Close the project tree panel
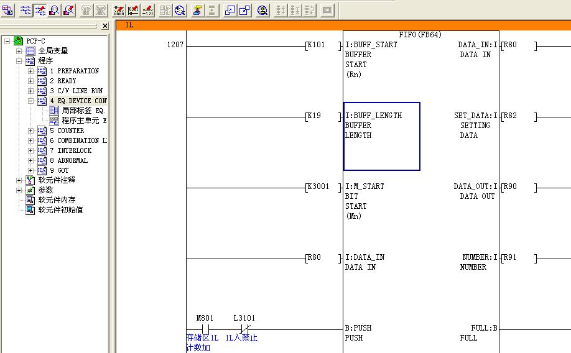The width and height of the screenshot is (571, 353). point(104,26)
